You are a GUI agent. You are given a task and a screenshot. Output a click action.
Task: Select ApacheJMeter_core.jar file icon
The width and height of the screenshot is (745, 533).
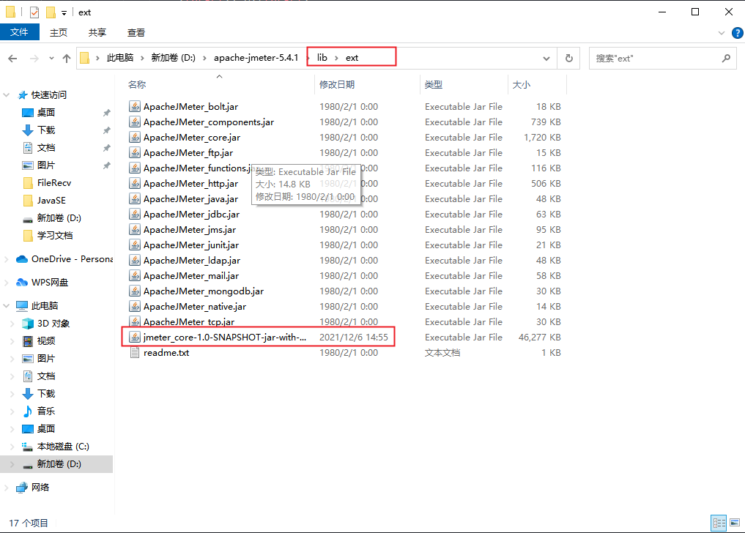135,138
